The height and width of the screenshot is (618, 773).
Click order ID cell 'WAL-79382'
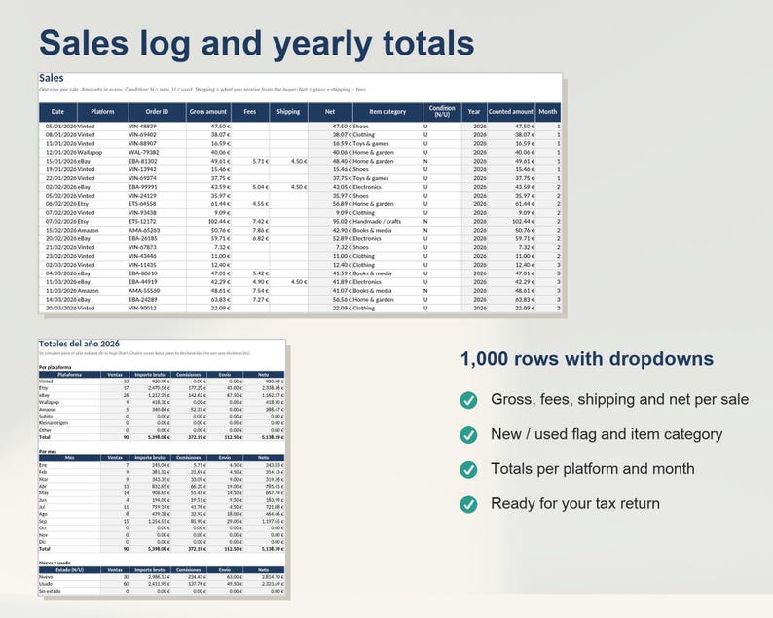click(157, 152)
